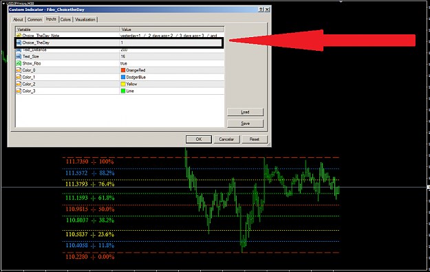Open the Colors tab
This screenshot has width=430, height=272.
point(65,19)
